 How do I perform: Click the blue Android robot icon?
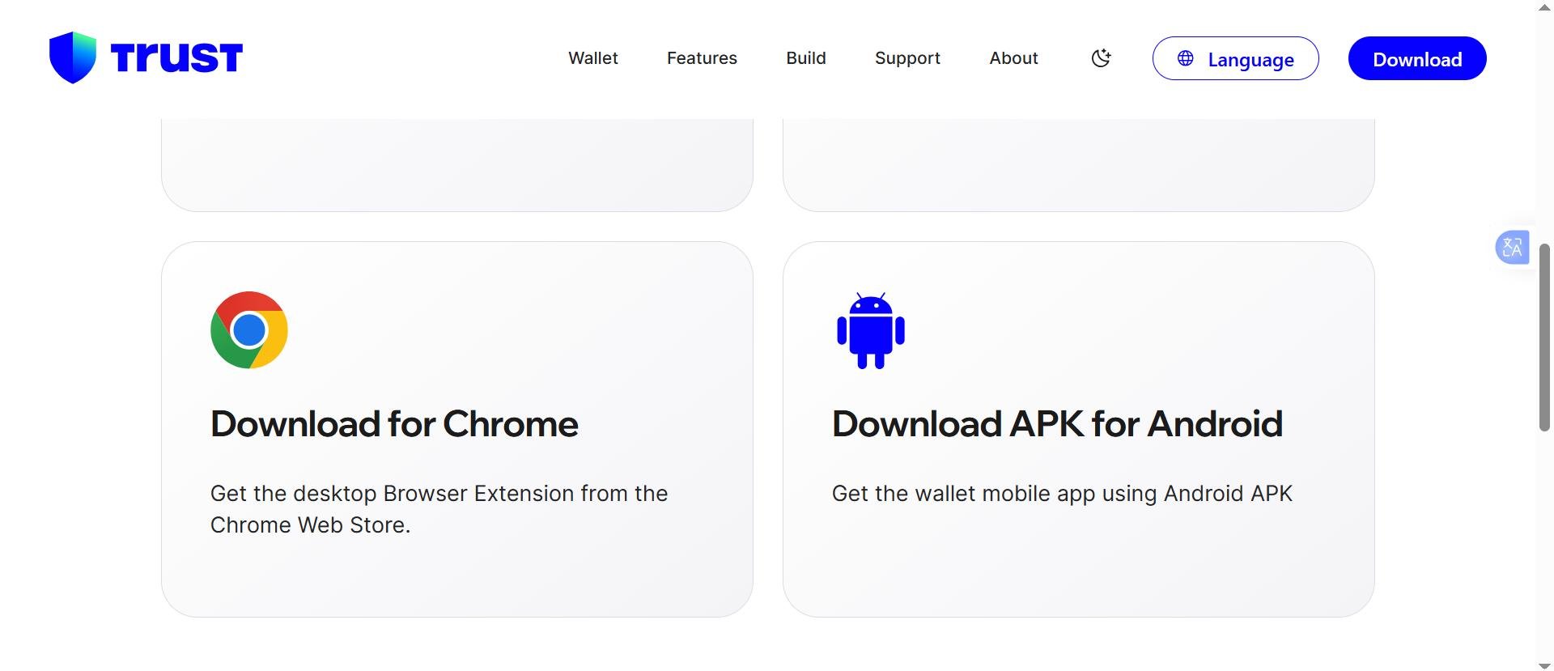pyautogui.click(x=871, y=330)
